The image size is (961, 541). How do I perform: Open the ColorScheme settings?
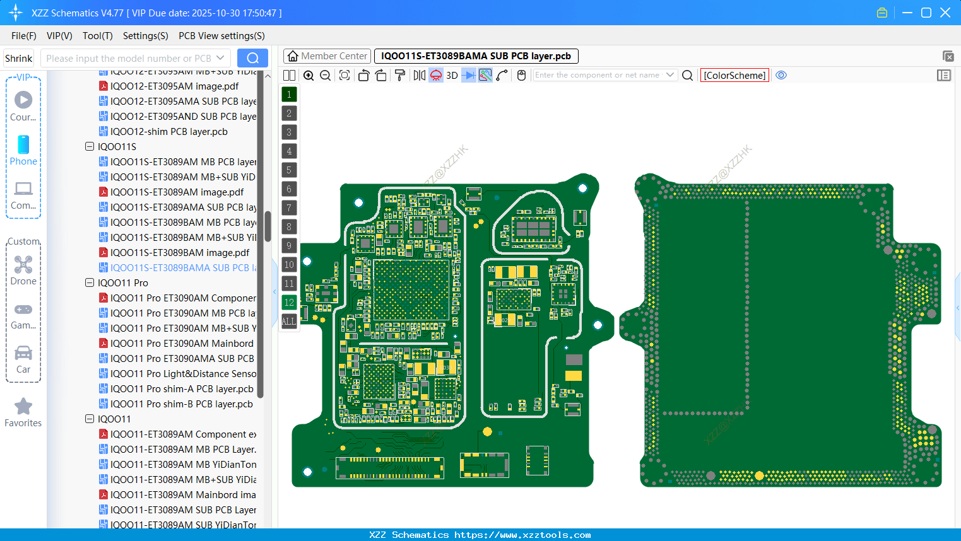click(x=734, y=75)
